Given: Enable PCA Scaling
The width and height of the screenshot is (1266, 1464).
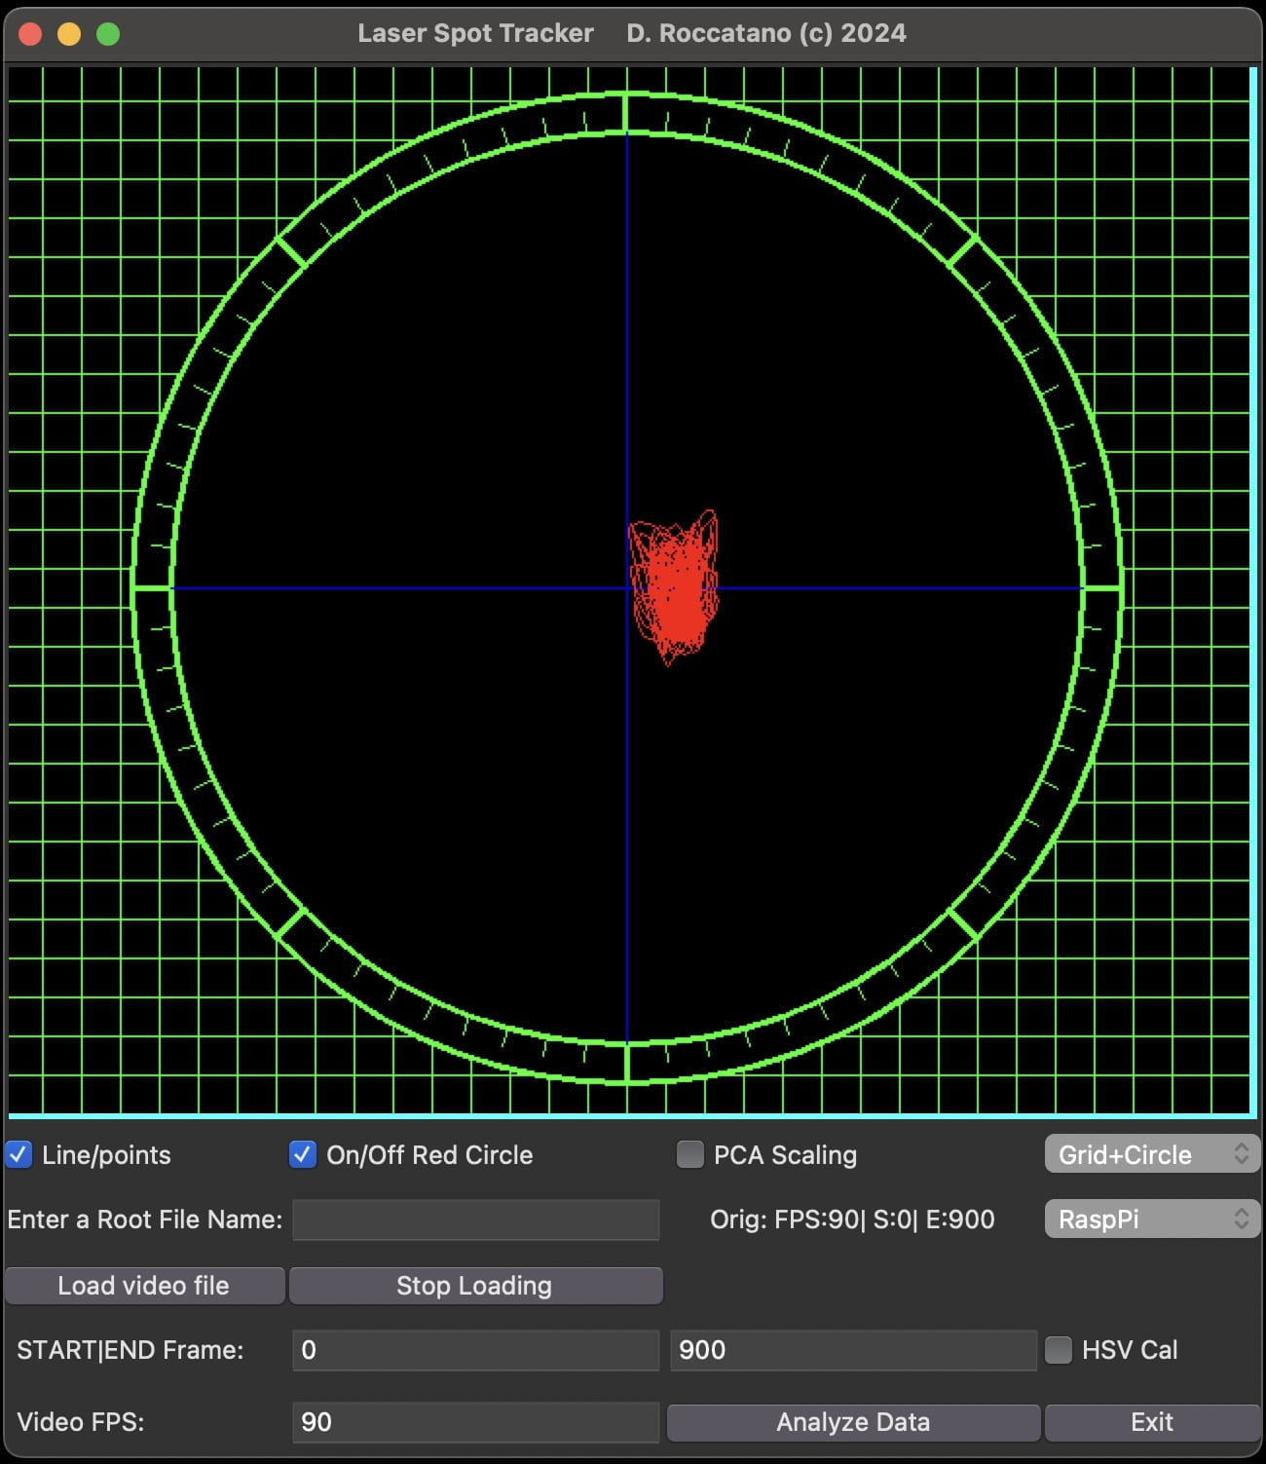Looking at the screenshot, I should tap(689, 1154).
